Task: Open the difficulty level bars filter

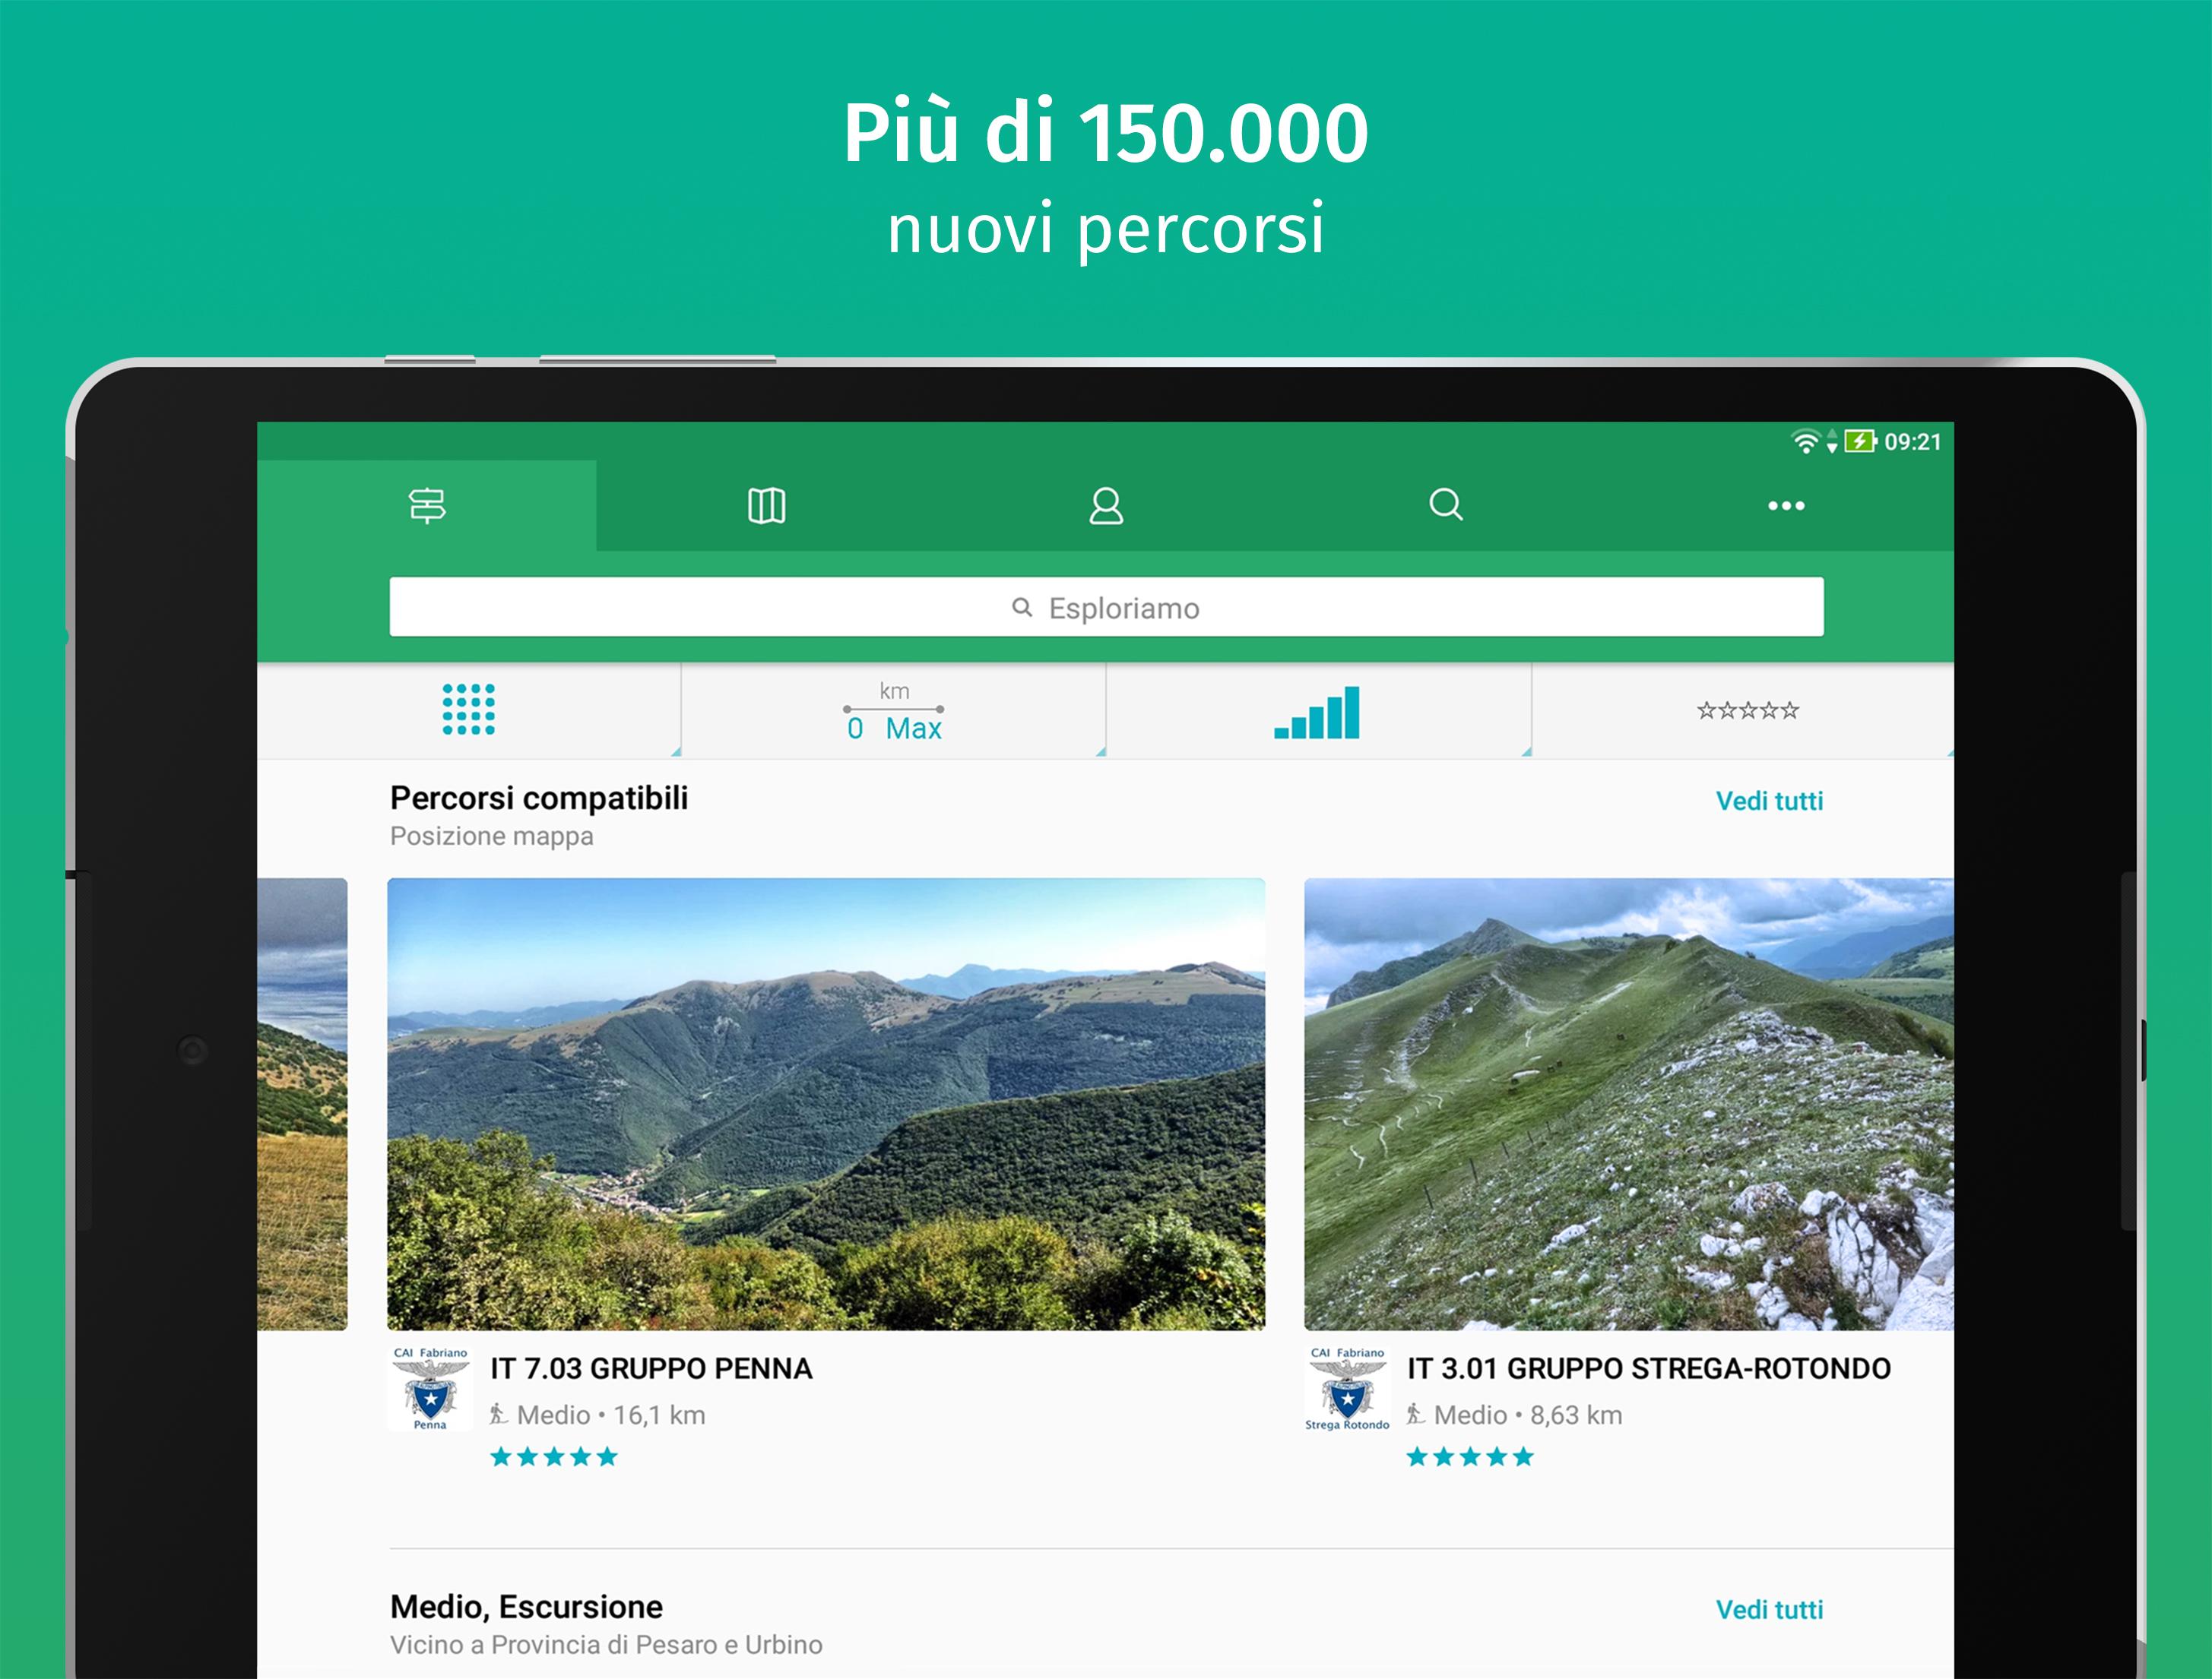Action: pyautogui.click(x=1318, y=710)
